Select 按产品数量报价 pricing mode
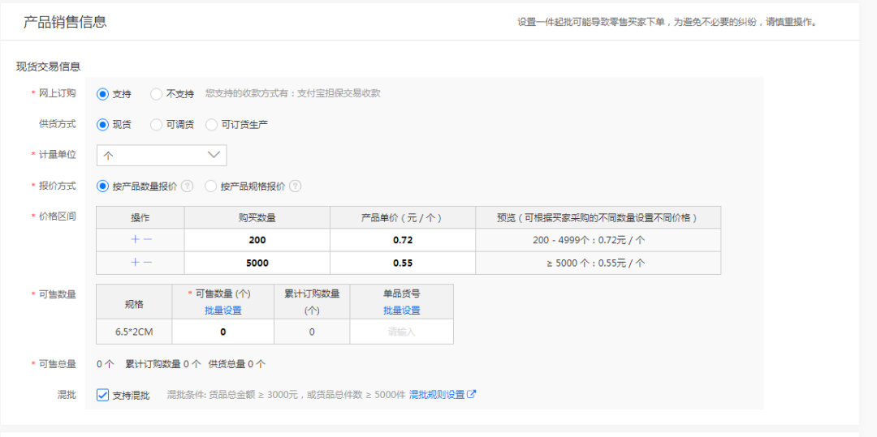 (x=102, y=186)
